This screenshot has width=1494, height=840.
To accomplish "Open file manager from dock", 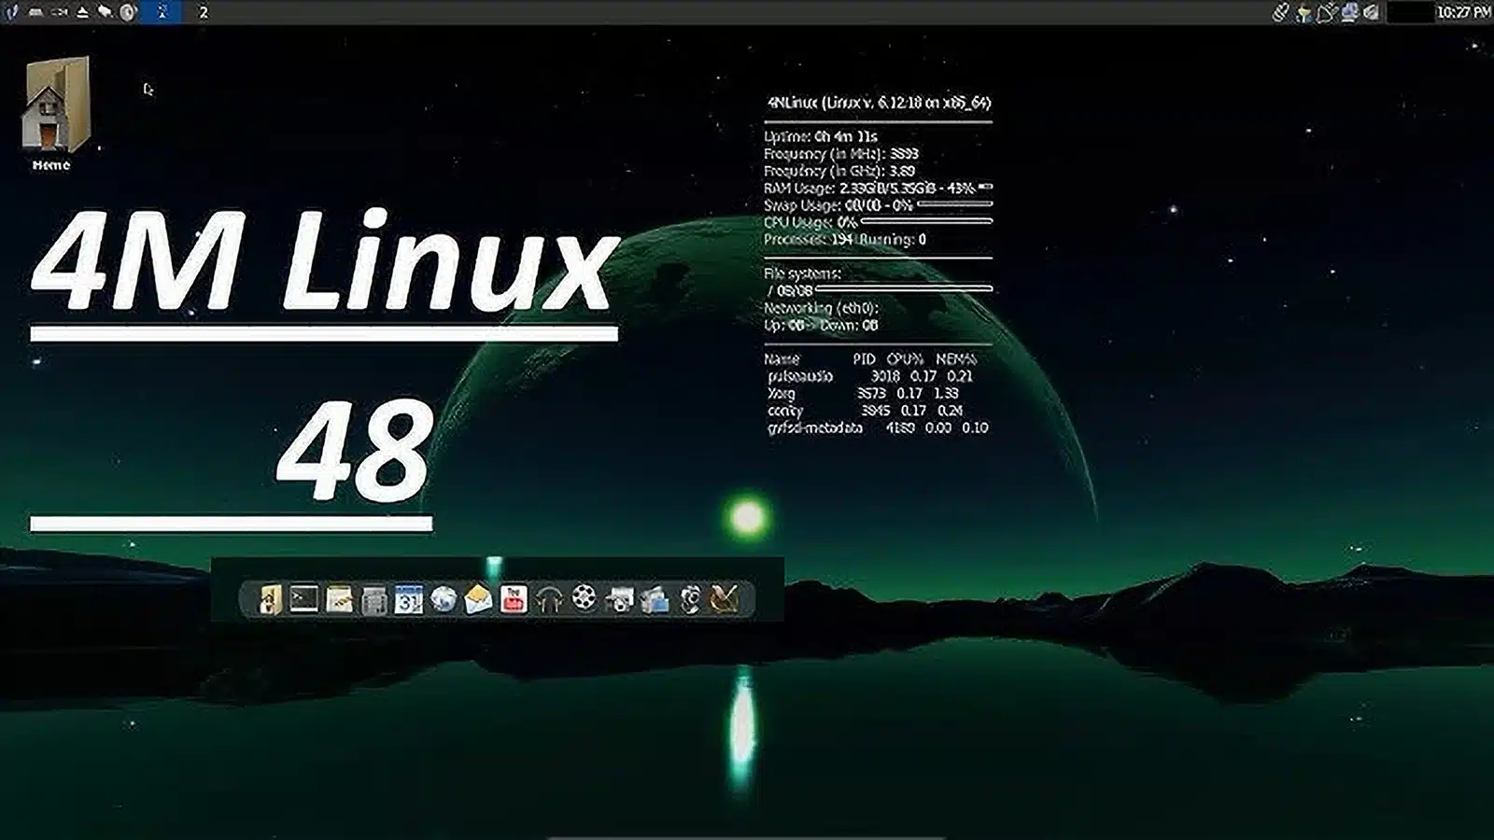I will click(269, 598).
